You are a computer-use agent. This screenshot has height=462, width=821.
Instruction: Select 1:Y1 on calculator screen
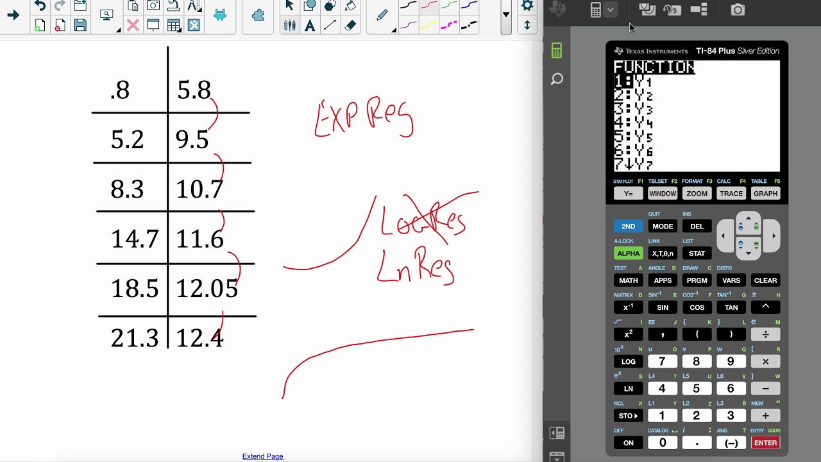[633, 81]
